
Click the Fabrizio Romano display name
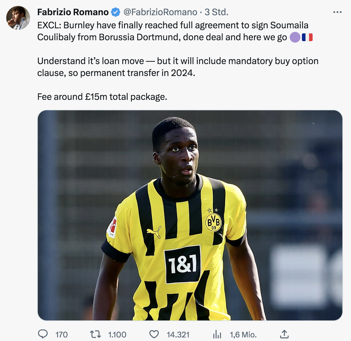point(73,12)
